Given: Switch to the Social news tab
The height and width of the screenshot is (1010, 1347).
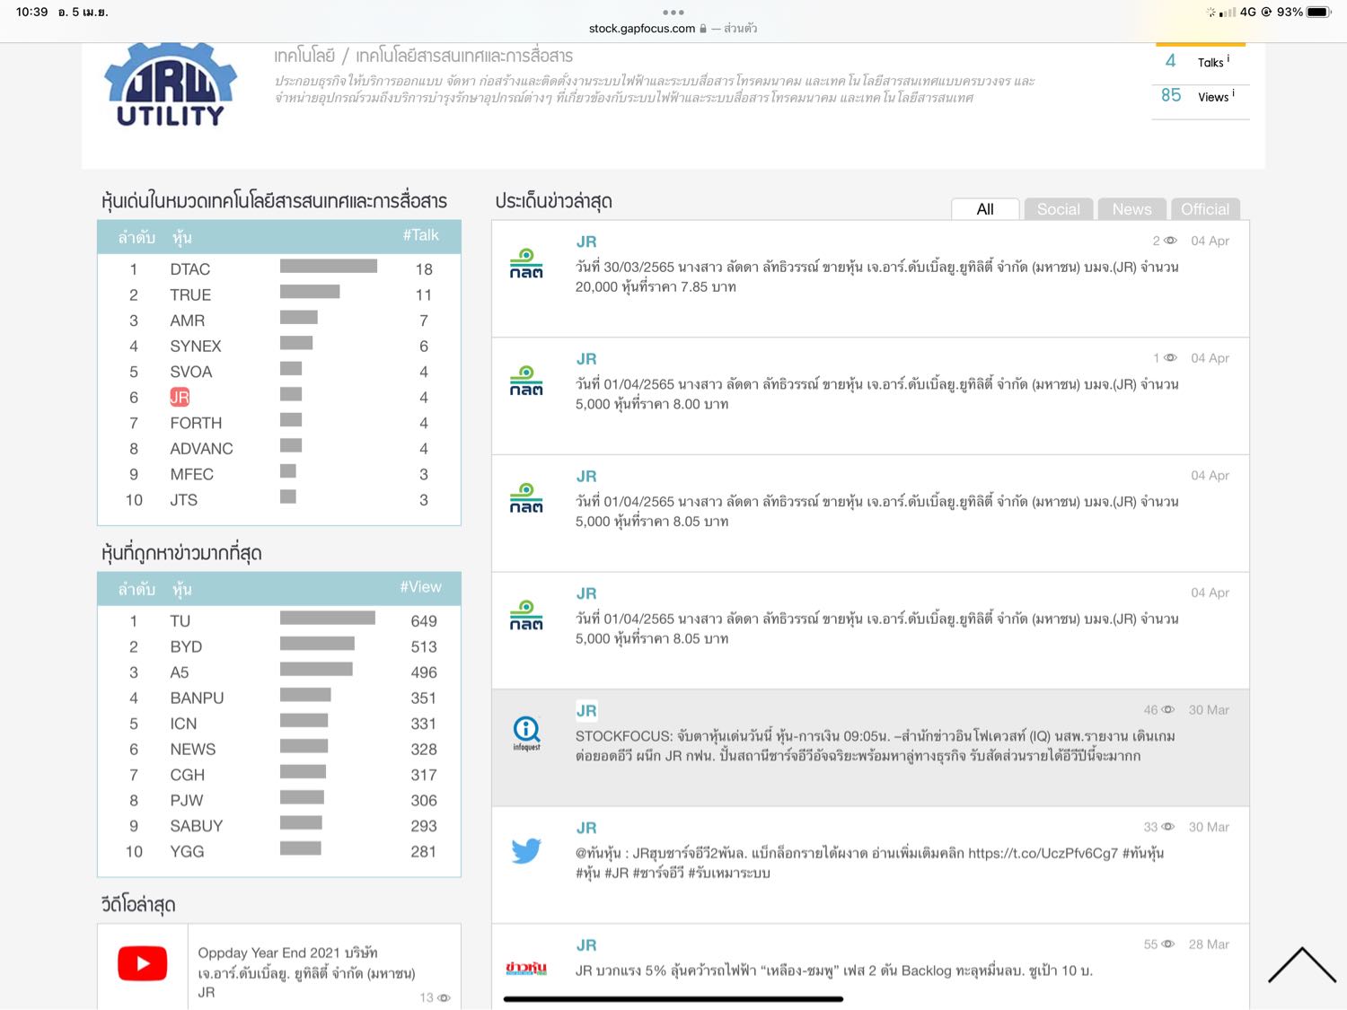Looking at the screenshot, I should pos(1059,209).
